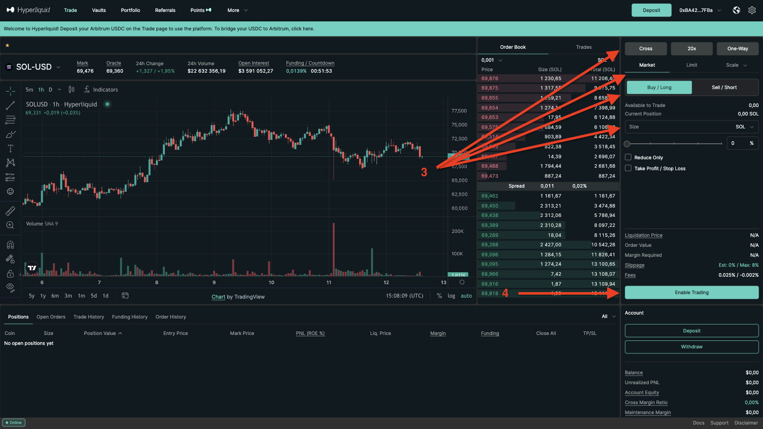Lock all chart drawings
Screen dimensions: 763x429
[10, 273]
